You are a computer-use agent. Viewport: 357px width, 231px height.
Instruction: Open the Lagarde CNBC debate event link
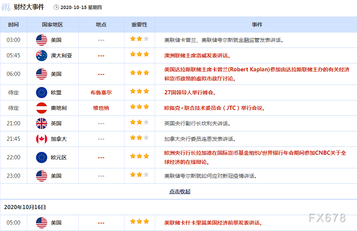point(257,157)
